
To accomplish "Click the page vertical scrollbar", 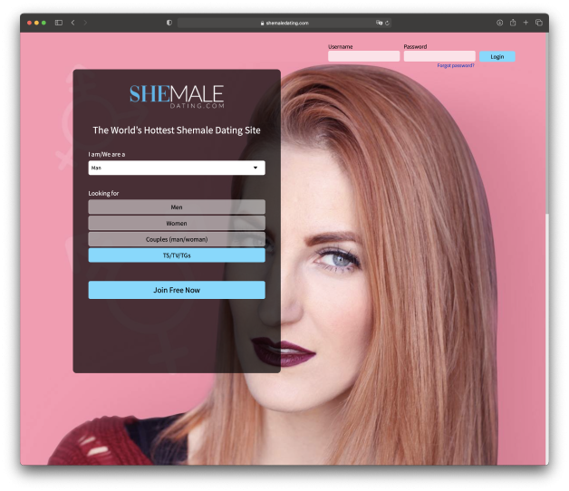I will point(547,123).
